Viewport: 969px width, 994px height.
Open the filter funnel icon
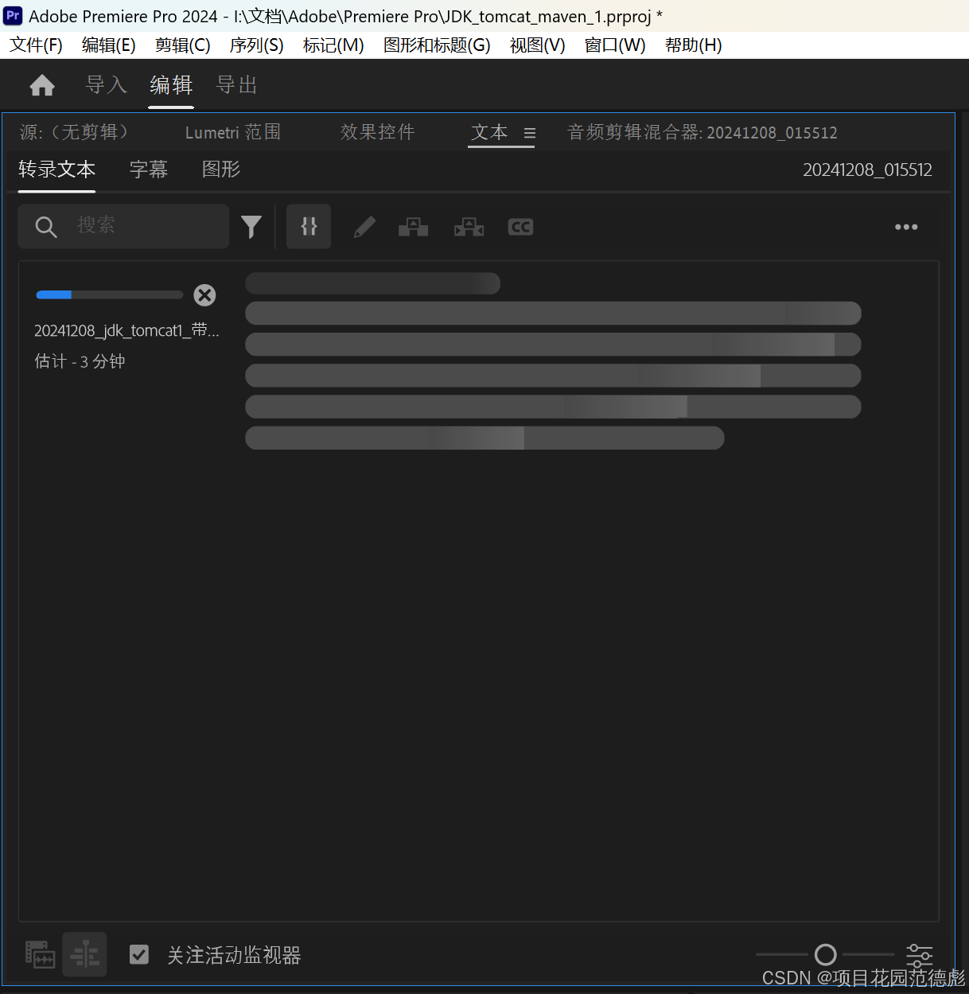[x=251, y=228]
